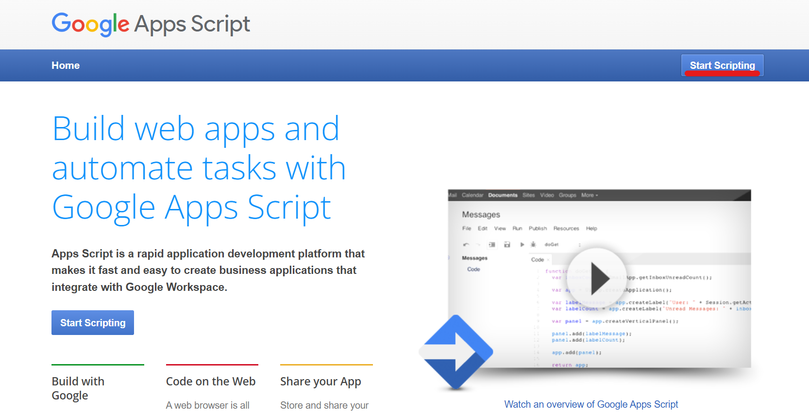The image size is (809, 414).
Task: Click the "A web browser is all" text
Action: [208, 405]
